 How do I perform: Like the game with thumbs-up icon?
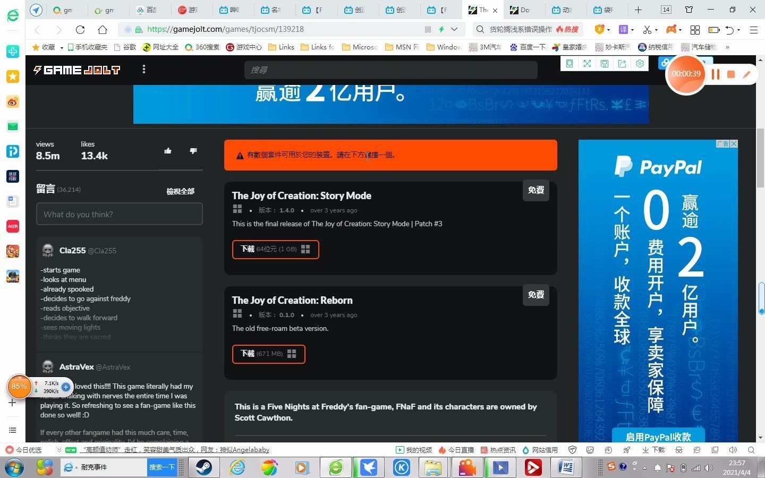pyautogui.click(x=168, y=151)
